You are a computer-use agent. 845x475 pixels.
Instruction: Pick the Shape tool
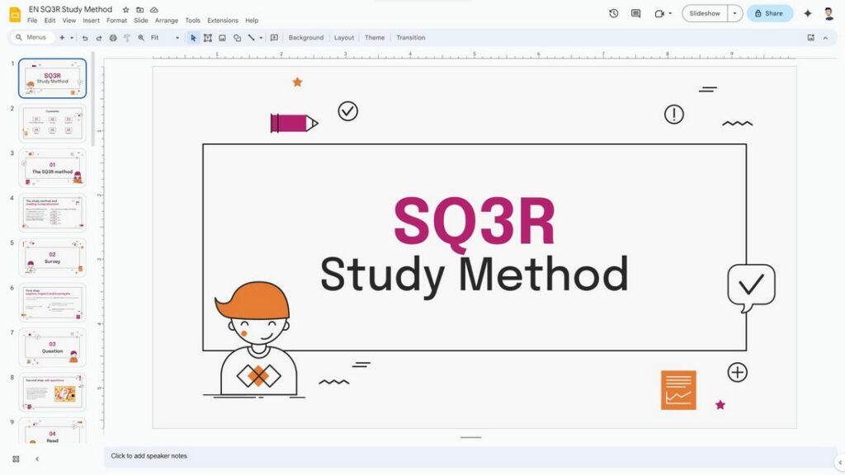point(237,37)
